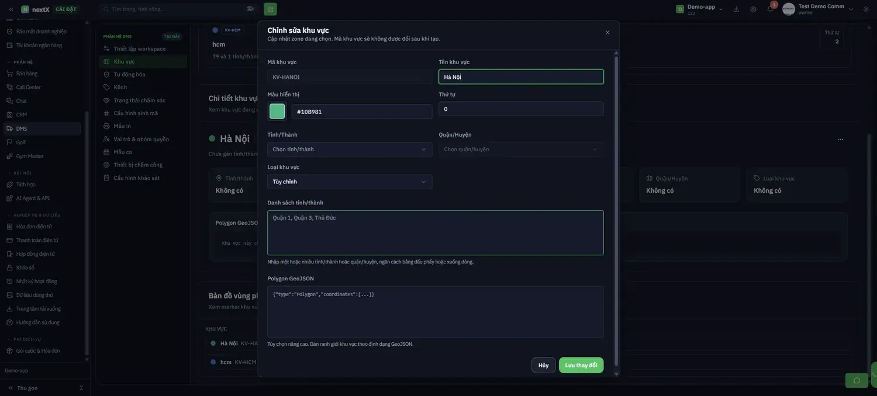Open the Tự động hóa menu item
877x396 pixels.
(x=129, y=74)
